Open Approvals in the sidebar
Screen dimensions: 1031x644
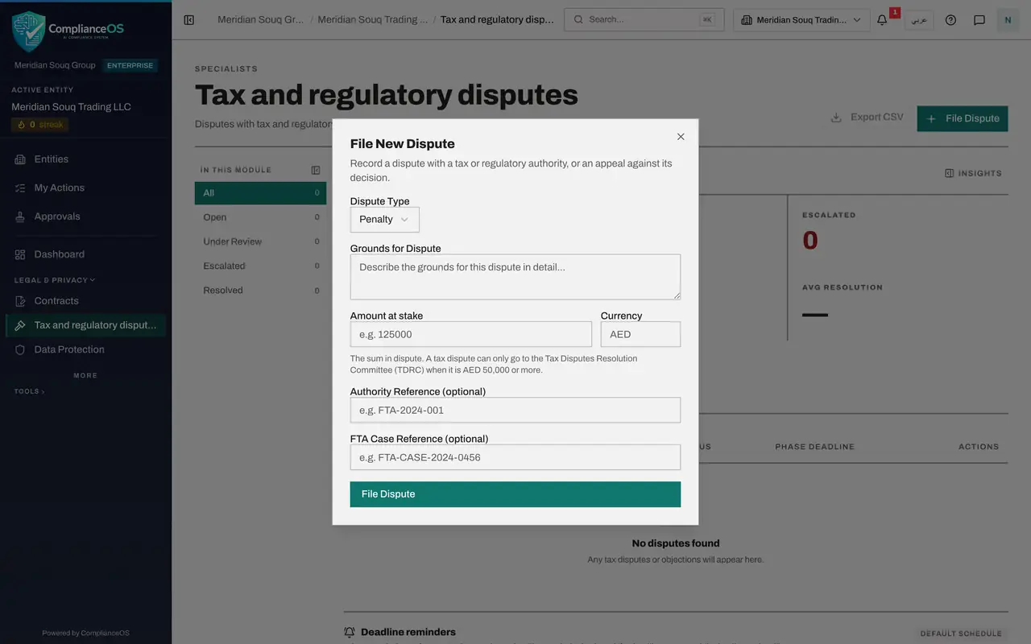click(x=85, y=217)
